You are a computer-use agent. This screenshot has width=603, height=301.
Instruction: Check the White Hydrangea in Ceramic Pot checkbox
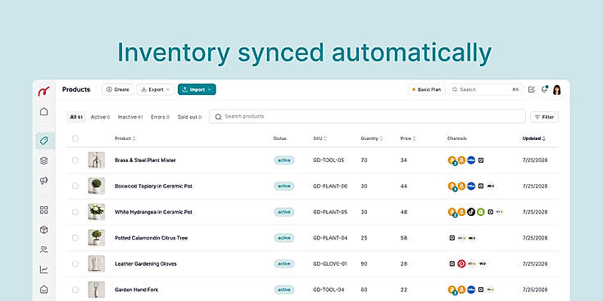click(75, 212)
